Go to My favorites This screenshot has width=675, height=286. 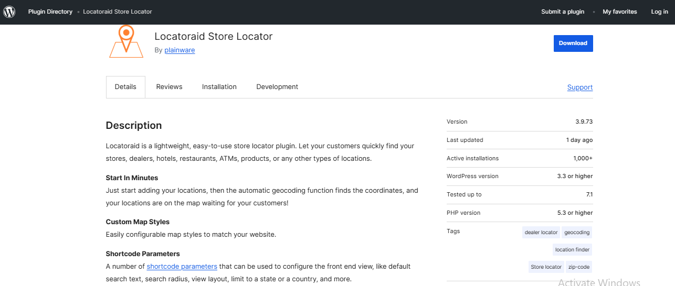pos(620,12)
